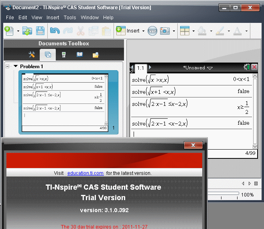Click the zoom slider bar

(223, 193)
